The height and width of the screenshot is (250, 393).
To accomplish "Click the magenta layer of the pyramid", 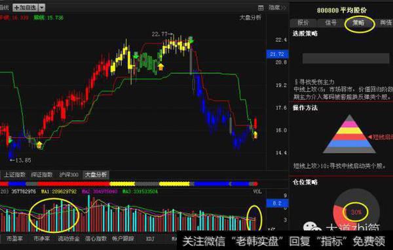I will click(x=349, y=124).
